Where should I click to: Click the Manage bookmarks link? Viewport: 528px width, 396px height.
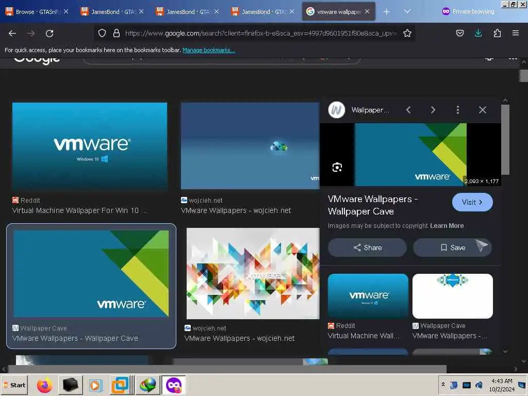click(209, 50)
